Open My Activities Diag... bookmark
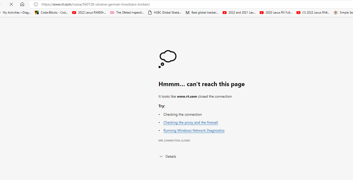Screen dimensions: 353x180 16,12
